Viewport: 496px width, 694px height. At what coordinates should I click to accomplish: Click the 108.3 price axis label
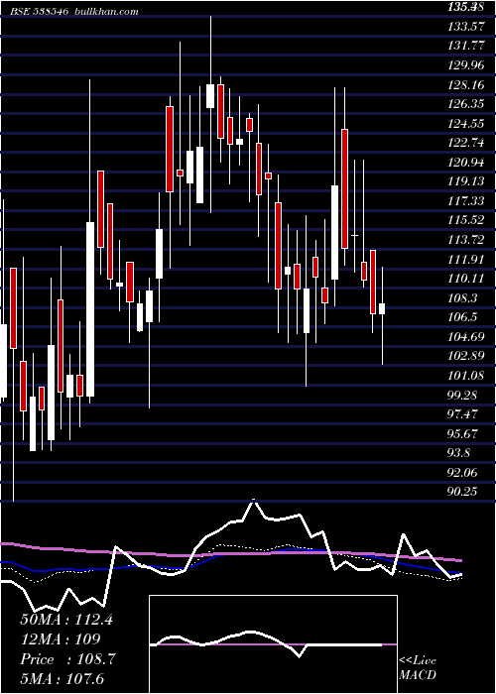pyautogui.click(x=462, y=297)
